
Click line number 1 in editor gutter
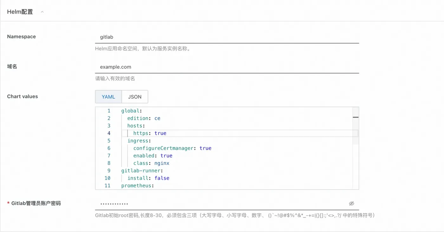point(109,111)
